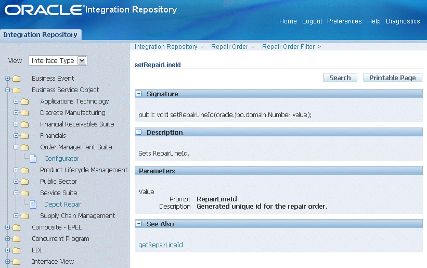Open Preferences from top navigation
The width and height of the screenshot is (427, 268).
[x=344, y=21]
